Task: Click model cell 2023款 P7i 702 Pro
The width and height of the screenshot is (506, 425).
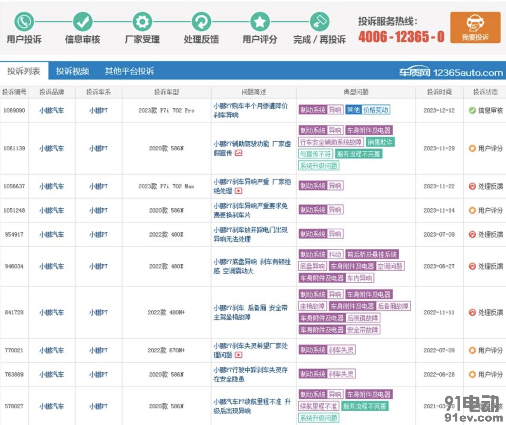Action: (166, 110)
